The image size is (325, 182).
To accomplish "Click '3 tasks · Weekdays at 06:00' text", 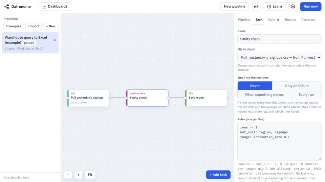I will pyautogui.click(x=24, y=49).
